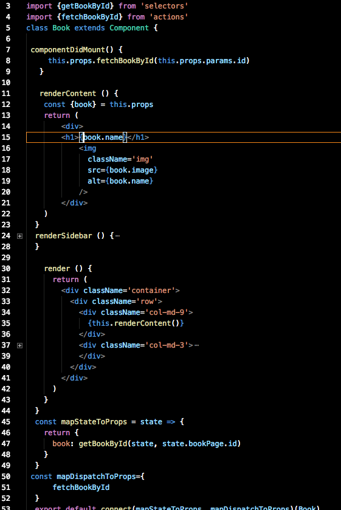Viewport: 341px width, 510px height.
Task: Click {this.renderContent()} expression
Action: 136,323
